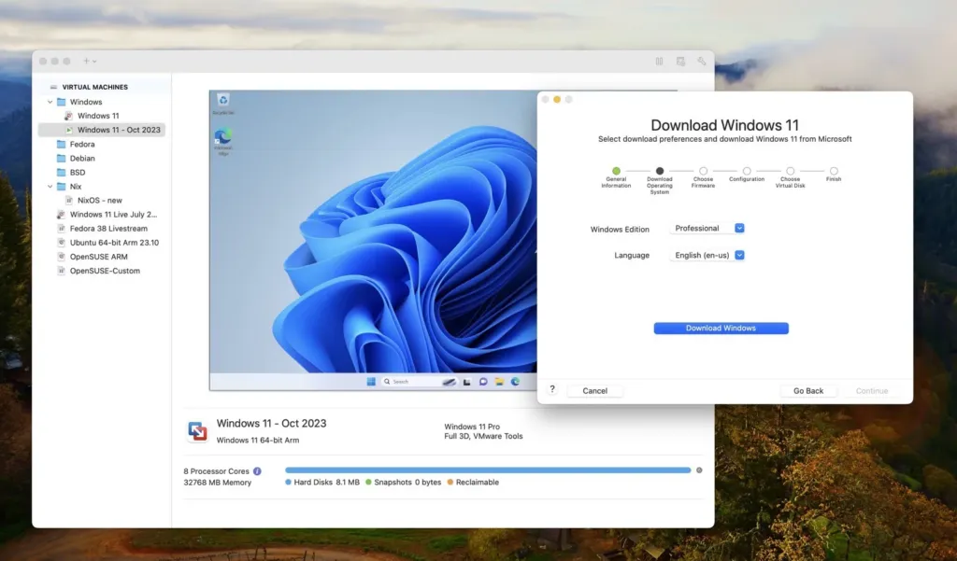Viewport: 957px width, 561px height.
Task: Open the Windows Edition dropdown
Action: (x=707, y=228)
